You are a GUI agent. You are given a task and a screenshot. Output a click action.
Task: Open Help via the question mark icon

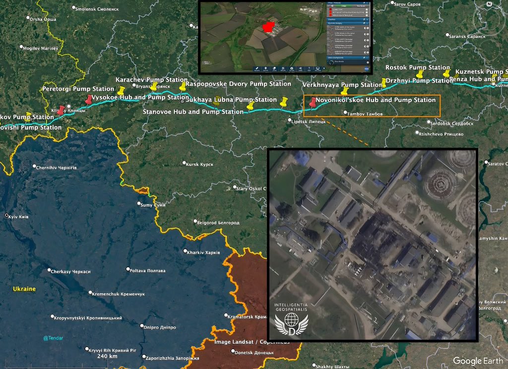pyautogui.click(x=309, y=67)
